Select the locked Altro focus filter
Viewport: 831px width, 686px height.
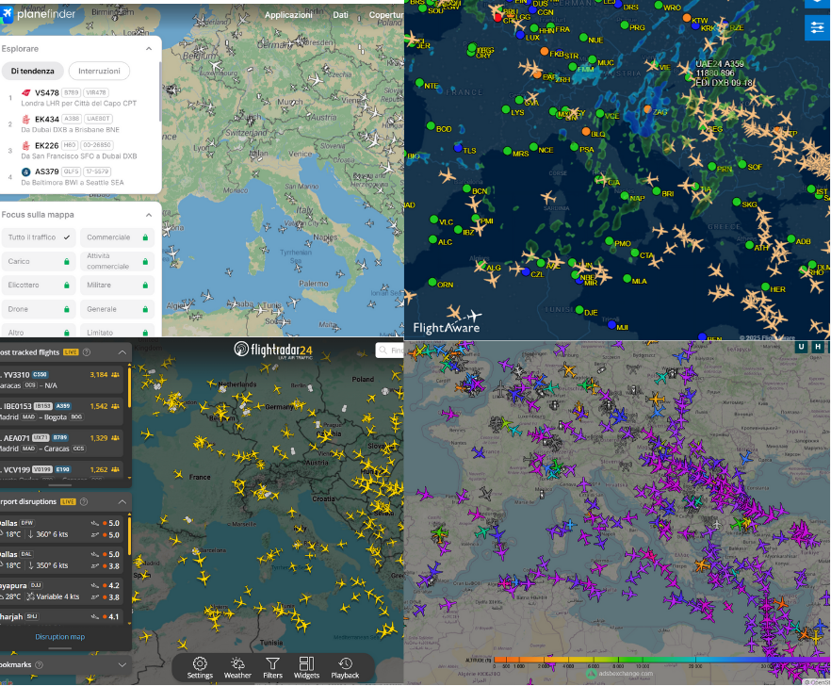click(x=39, y=332)
